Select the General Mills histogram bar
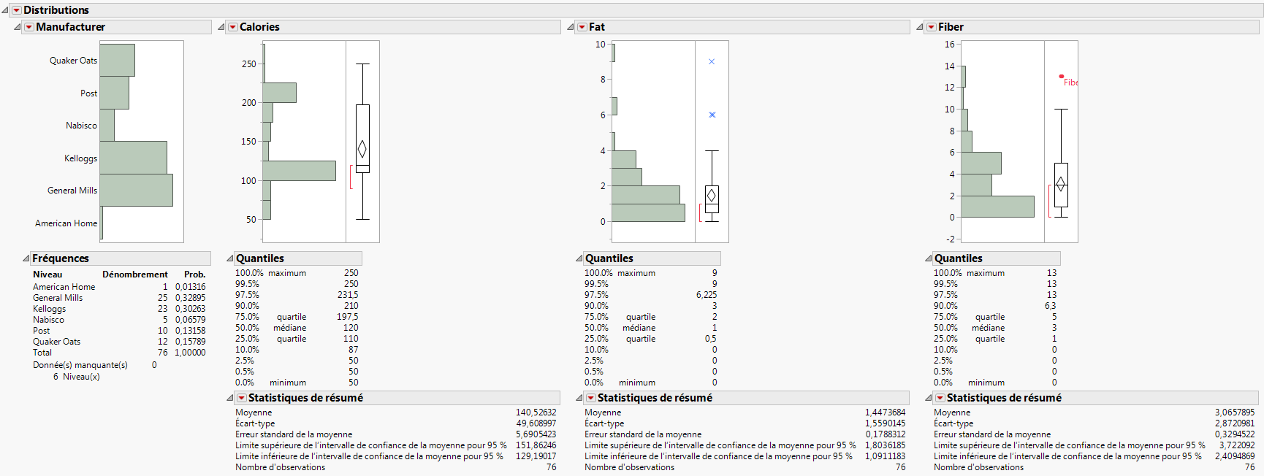 136,190
